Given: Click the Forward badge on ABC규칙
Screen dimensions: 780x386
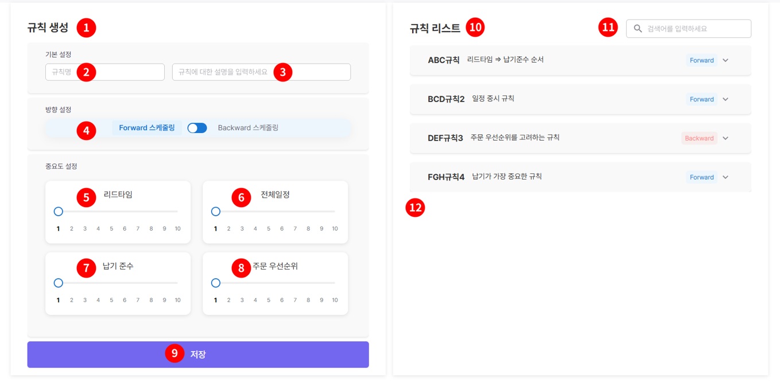Looking at the screenshot, I should 701,60.
